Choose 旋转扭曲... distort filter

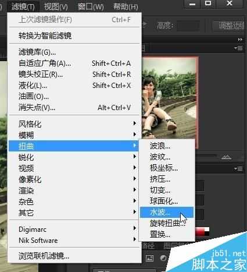167,224
